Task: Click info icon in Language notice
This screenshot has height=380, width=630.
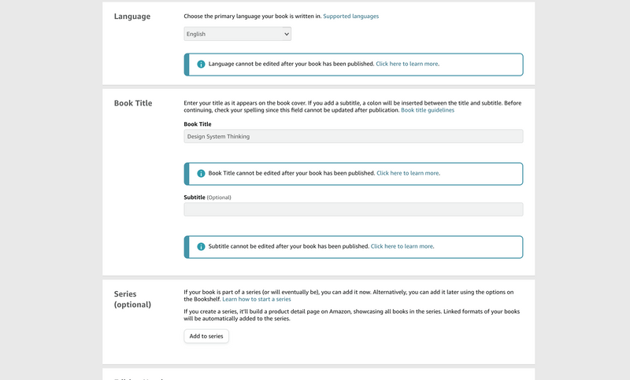Action: click(201, 65)
